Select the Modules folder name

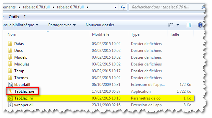pyautogui.click(x=22, y=64)
